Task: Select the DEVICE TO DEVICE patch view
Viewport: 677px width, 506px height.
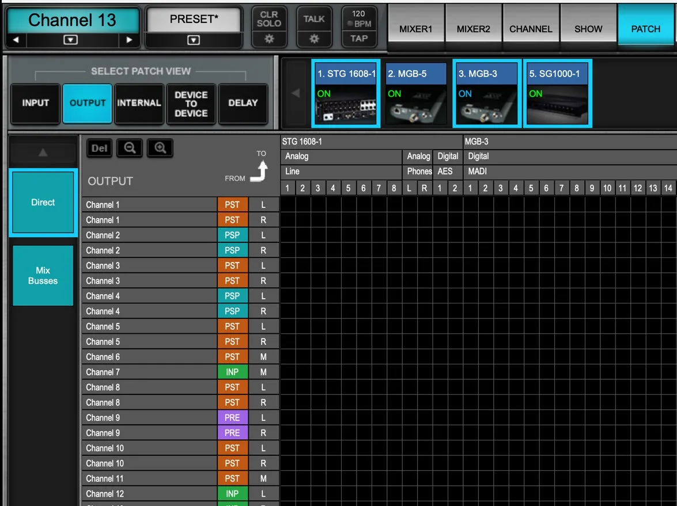Action: coord(191,104)
